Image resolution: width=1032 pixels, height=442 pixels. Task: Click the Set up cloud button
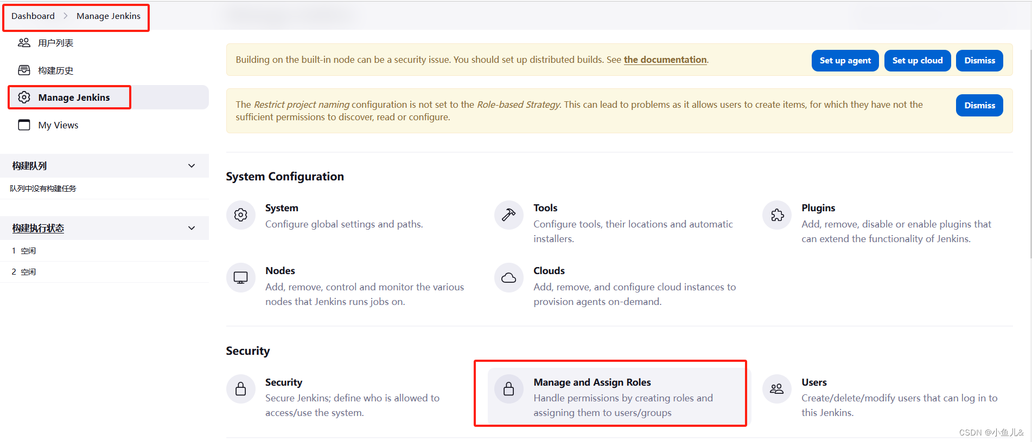pos(918,61)
